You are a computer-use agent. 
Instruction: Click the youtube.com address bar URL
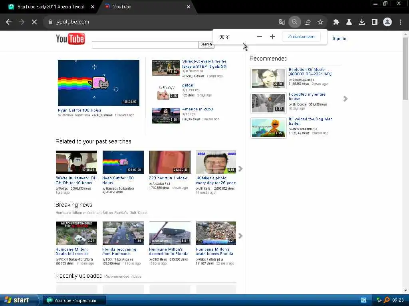coord(73,22)
